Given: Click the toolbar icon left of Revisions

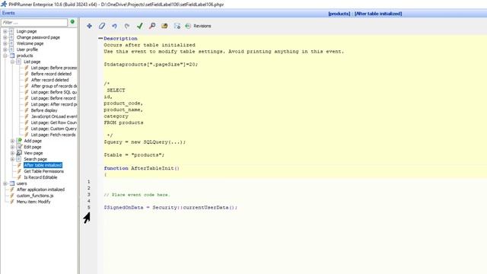Looking at the screenshot, I should click(x=177, y=26).
